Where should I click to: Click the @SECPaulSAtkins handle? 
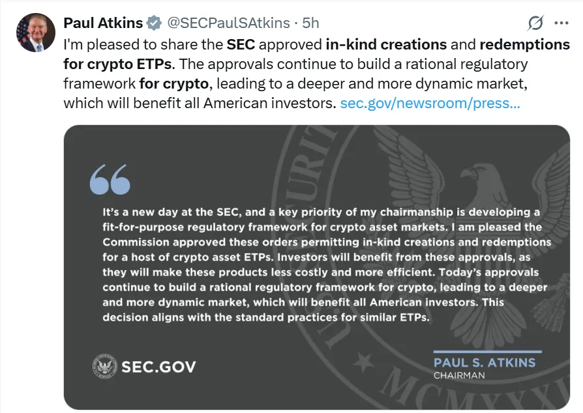click(x=228, y=23)
